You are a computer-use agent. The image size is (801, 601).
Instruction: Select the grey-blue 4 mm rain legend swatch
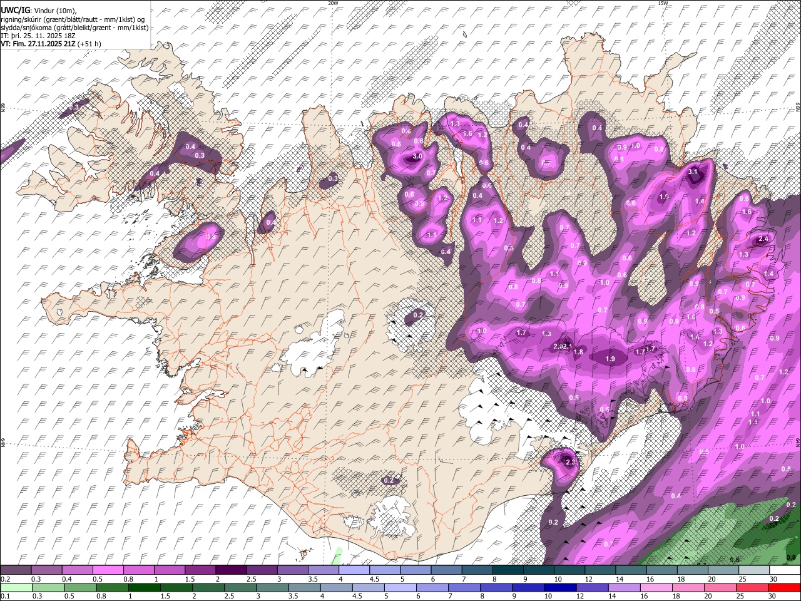pos(337,588)
